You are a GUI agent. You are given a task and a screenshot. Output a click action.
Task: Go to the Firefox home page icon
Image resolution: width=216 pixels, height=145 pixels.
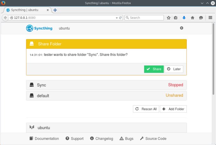(192, 18)
